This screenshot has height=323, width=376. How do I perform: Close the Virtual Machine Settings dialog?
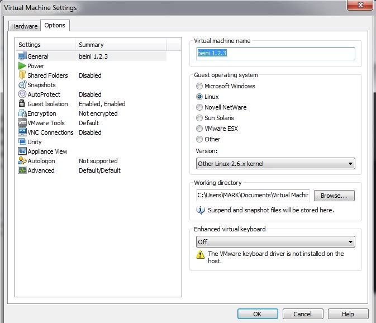tap(360, 5)
